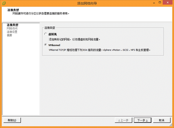Click the disabled 上一步 button
Image resolution: width=174 pixels, height=128 pixels.
(x=124, y=120)
